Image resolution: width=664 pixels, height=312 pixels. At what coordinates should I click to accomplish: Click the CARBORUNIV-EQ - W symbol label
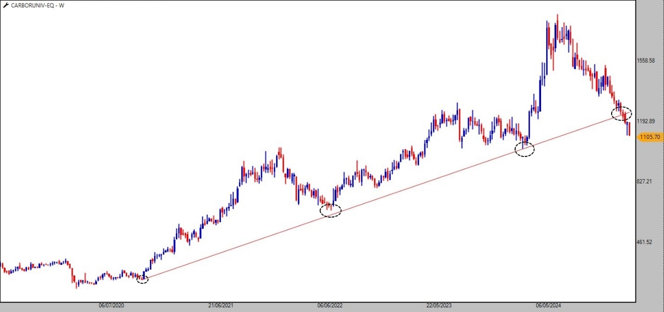tap(34, 6)
